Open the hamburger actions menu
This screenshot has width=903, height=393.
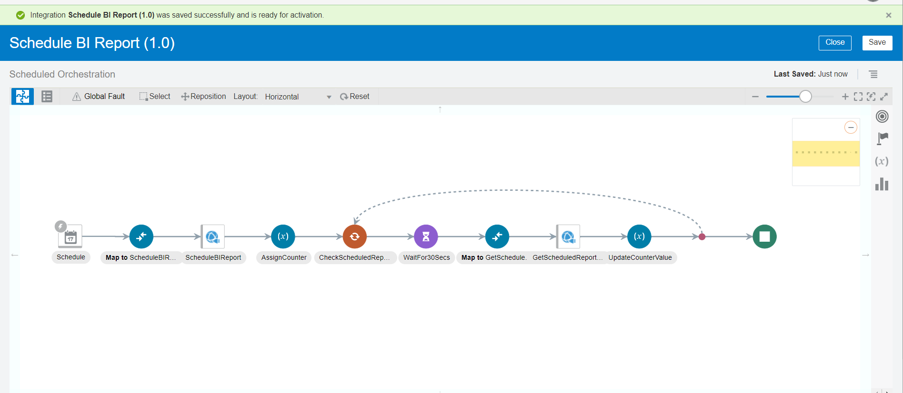pos(873,74)
